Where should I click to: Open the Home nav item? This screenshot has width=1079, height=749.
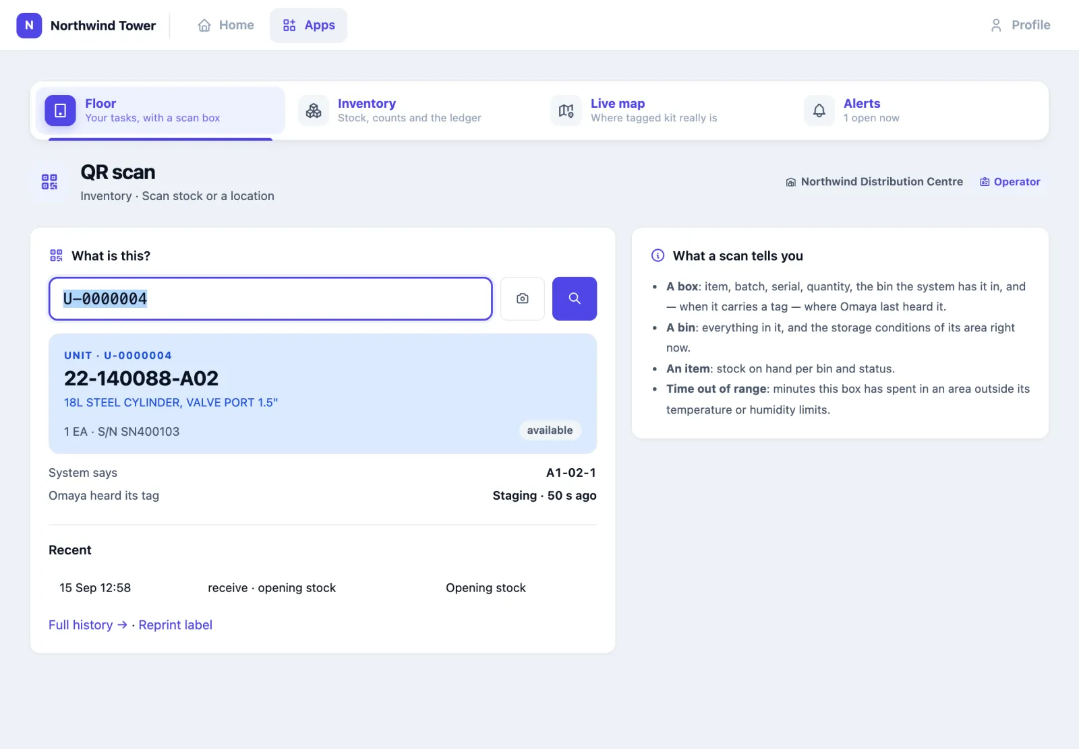[x=226, y=25]
